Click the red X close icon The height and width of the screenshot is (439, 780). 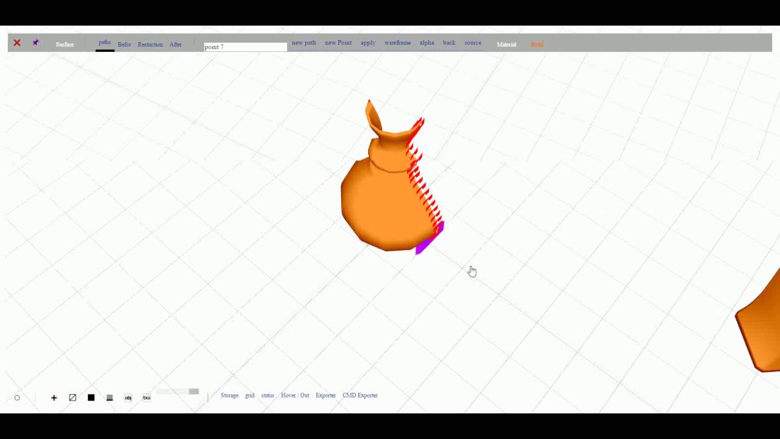coord(17,43)
